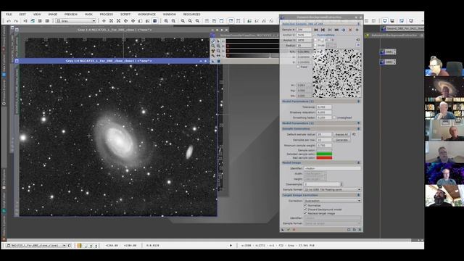
Task: Click the front NGC4725 image window title bar
Action: point(109,61)
